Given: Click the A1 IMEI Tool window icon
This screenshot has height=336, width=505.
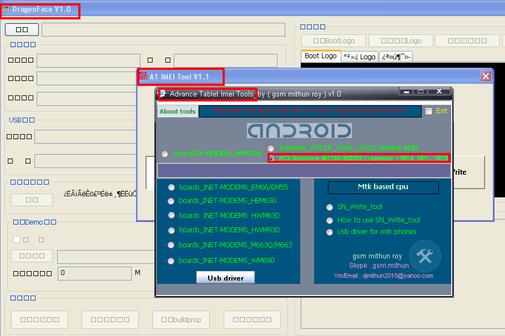Looking at the screenshot, I should click(143, 77).
